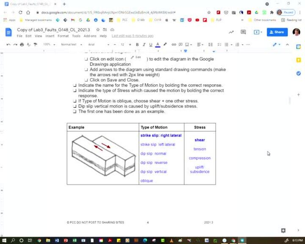Increase font size with plus button
This screenshot has width=305, height=244.
[130, 44]
